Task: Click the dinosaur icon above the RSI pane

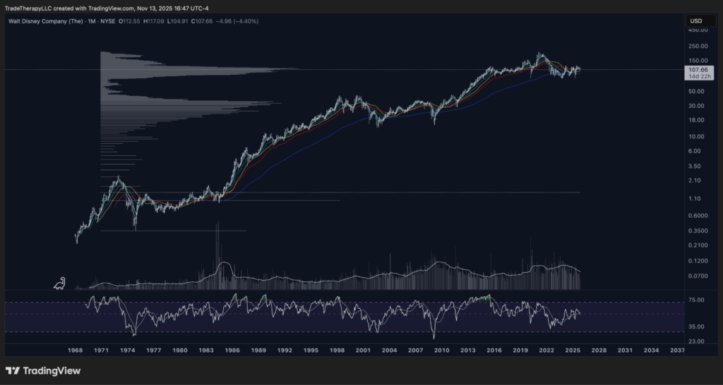Action: (61, 283)
